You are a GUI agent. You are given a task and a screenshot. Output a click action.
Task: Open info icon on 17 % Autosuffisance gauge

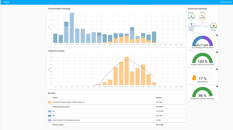[217, 69]
